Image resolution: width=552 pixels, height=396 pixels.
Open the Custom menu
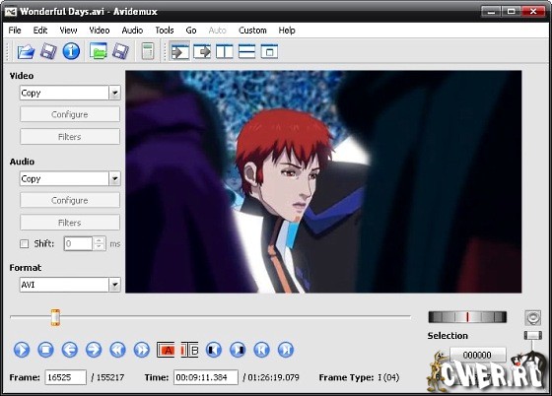pyautogui.click(x=252, y=31)
